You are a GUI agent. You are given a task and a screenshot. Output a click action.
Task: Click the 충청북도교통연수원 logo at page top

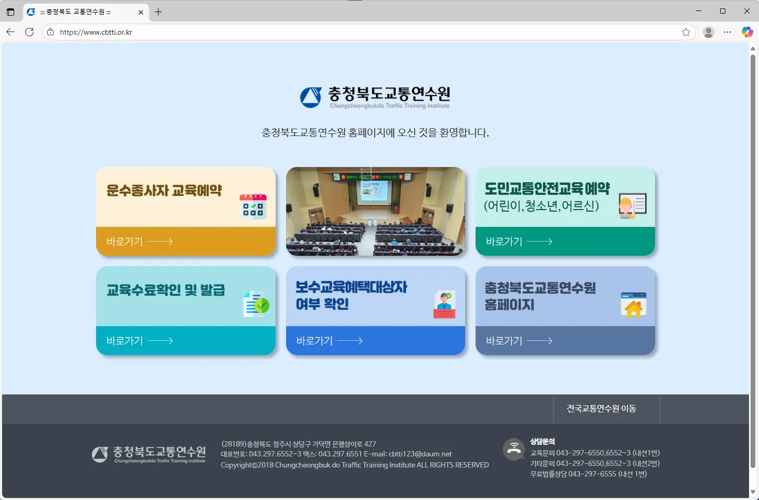click(x=375, y=98)
